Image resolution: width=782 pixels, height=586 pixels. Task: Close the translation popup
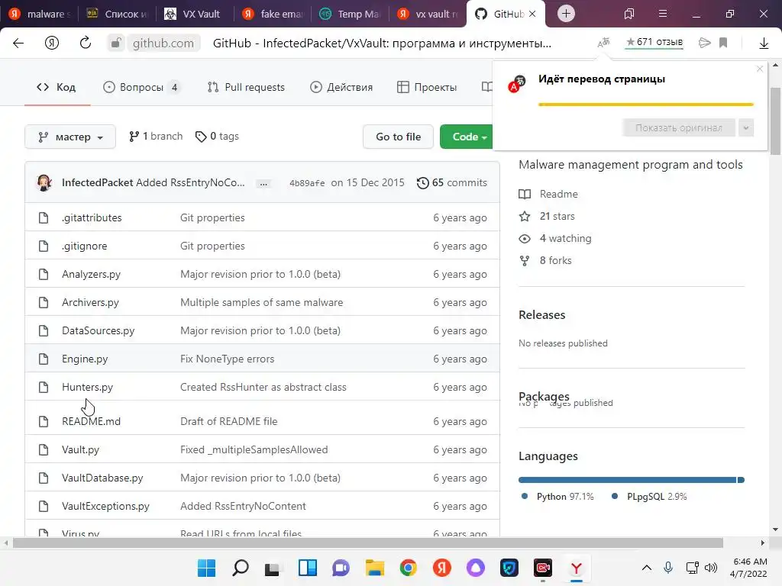click(760, 69)
